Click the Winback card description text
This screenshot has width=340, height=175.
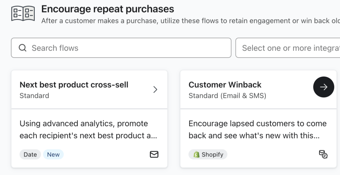tap(257, 130)
